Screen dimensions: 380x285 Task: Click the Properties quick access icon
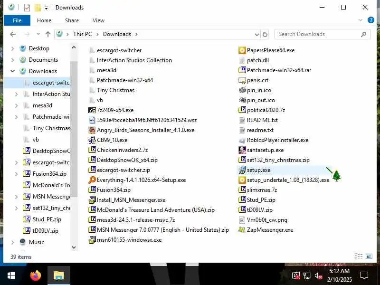tap(27, 8)
